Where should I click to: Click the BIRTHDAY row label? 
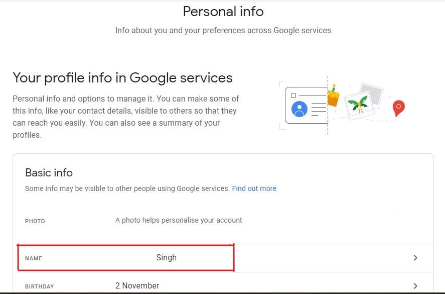(39, 286)
